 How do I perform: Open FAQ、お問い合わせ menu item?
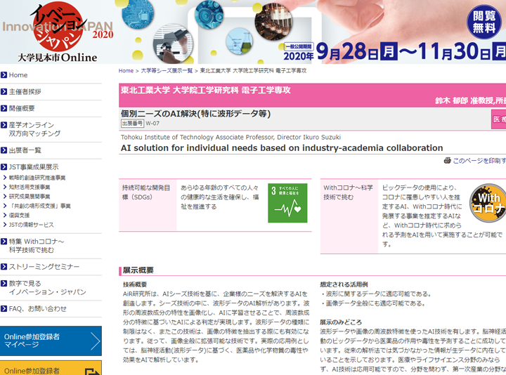click(37, 308)
